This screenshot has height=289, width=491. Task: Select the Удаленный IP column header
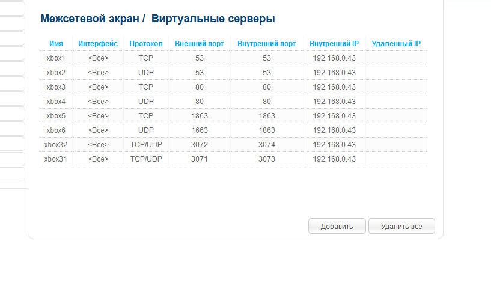click(x=396, y=44)
